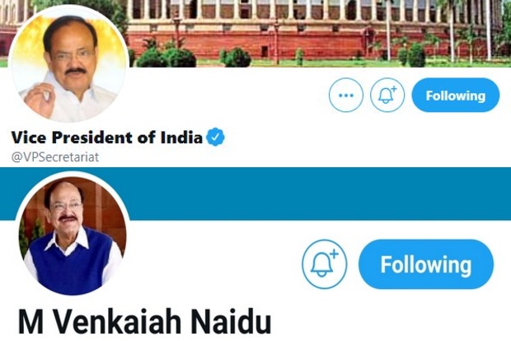The height and width of the screenshot is (341, 511).
Task: Click the Vice President of India display name
Action: click(107, 137)
